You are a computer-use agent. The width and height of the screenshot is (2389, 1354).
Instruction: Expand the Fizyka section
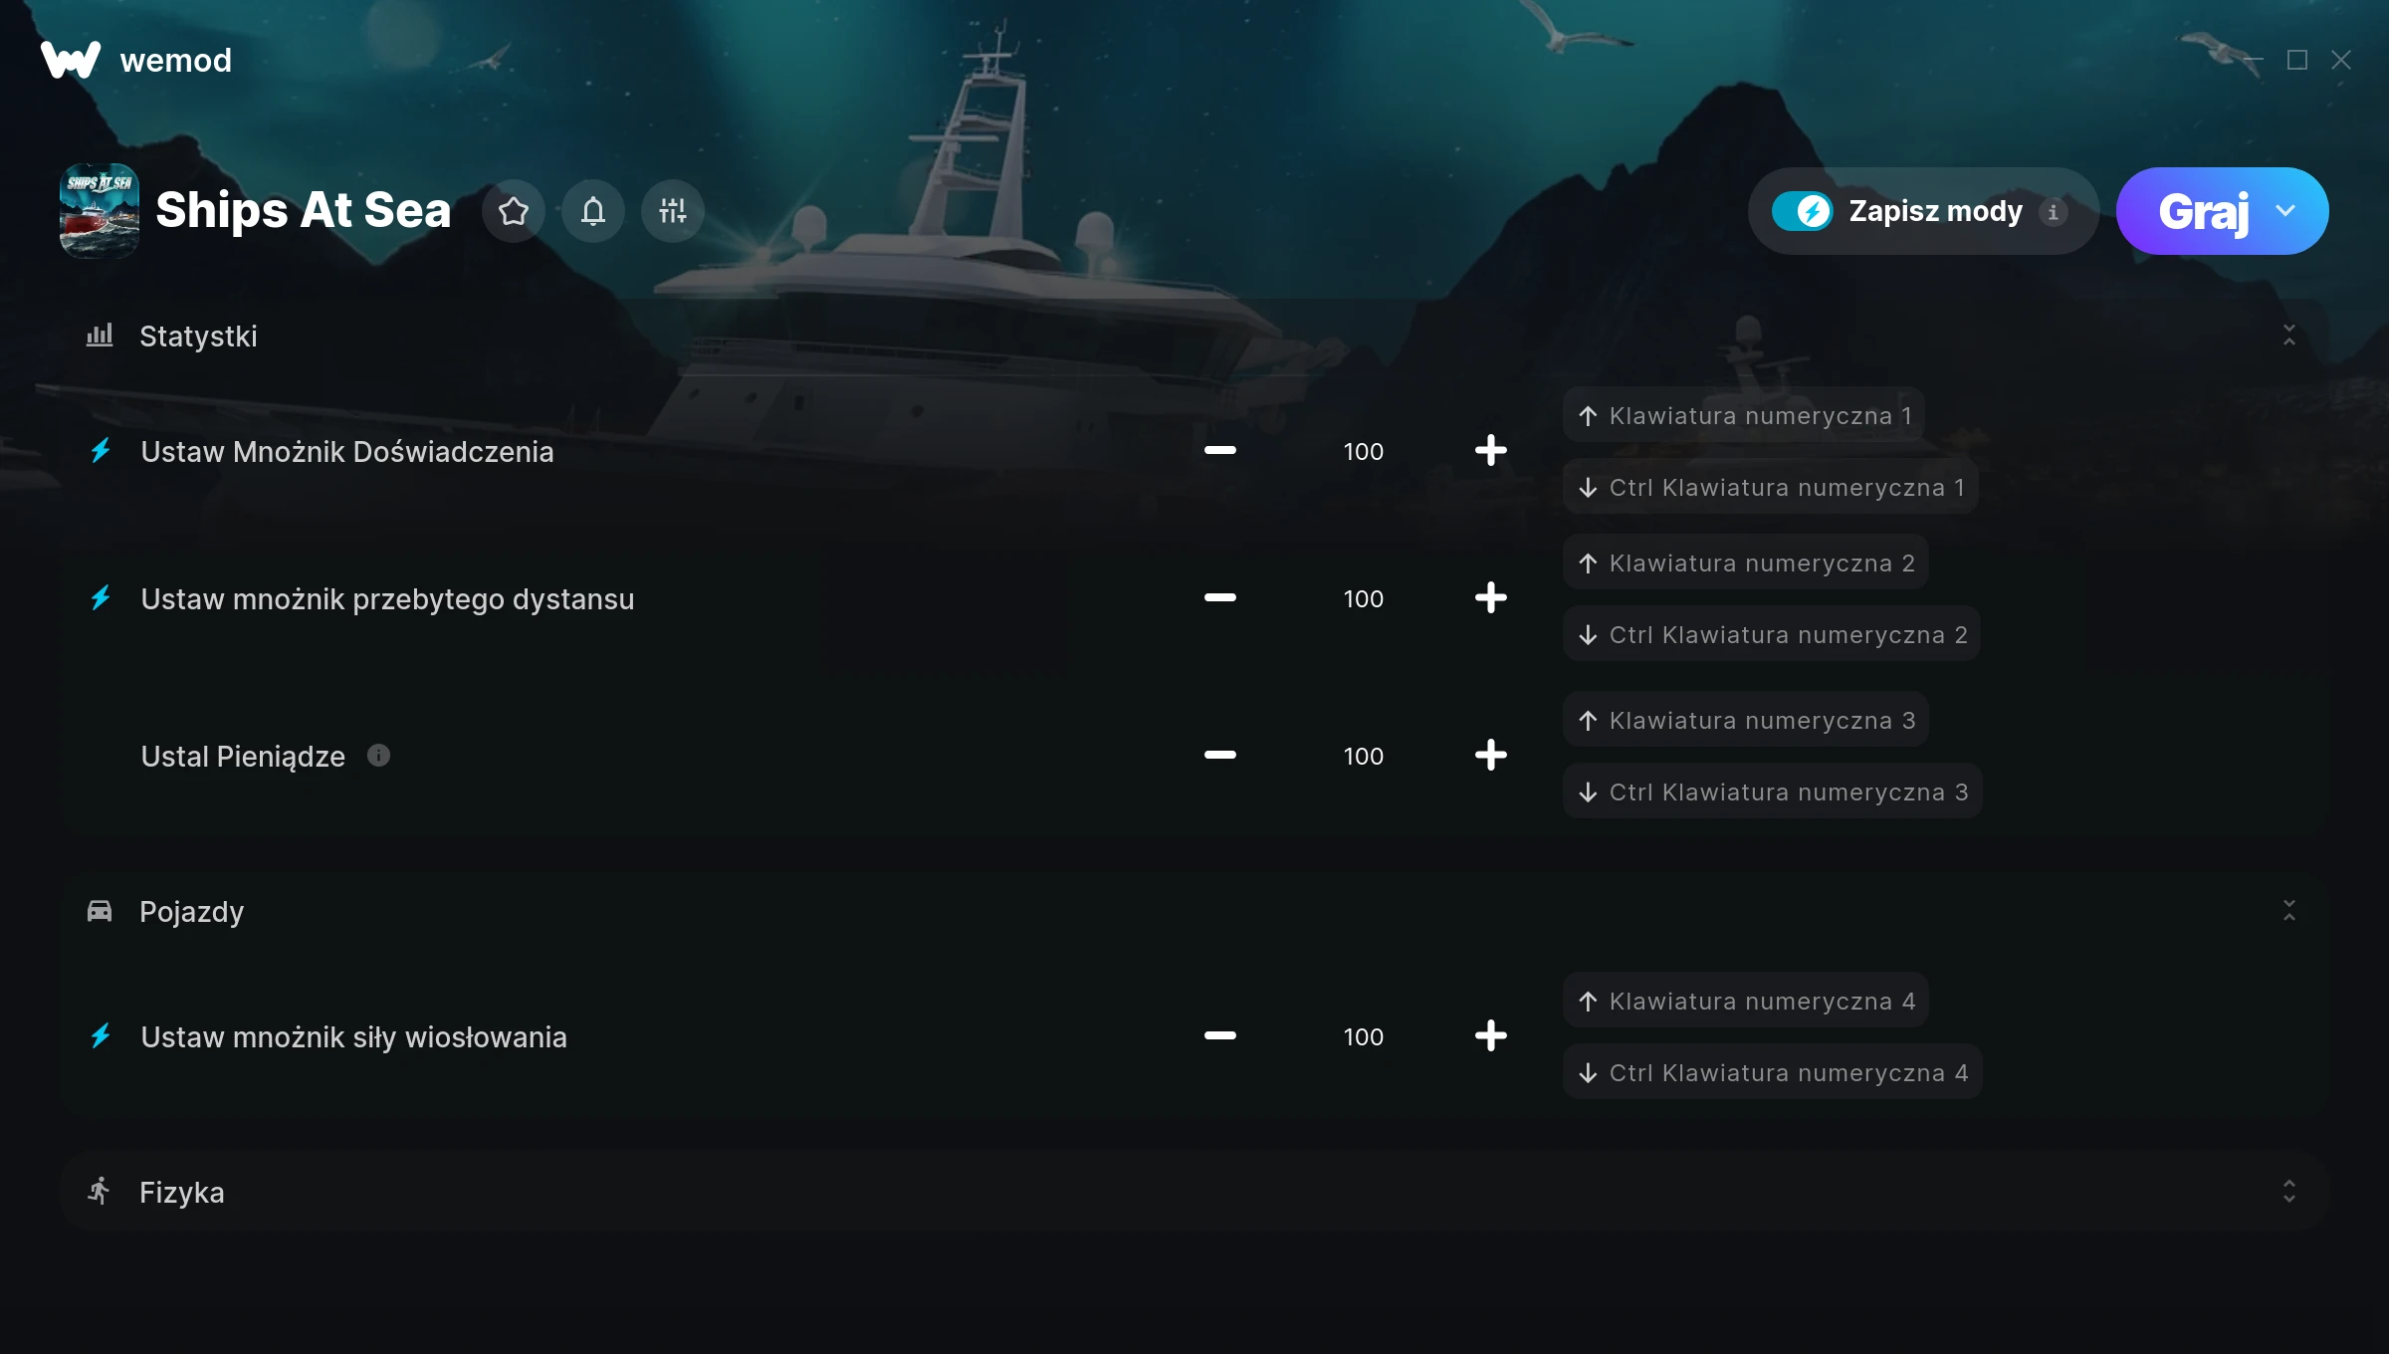[x=2289, y=1192]
